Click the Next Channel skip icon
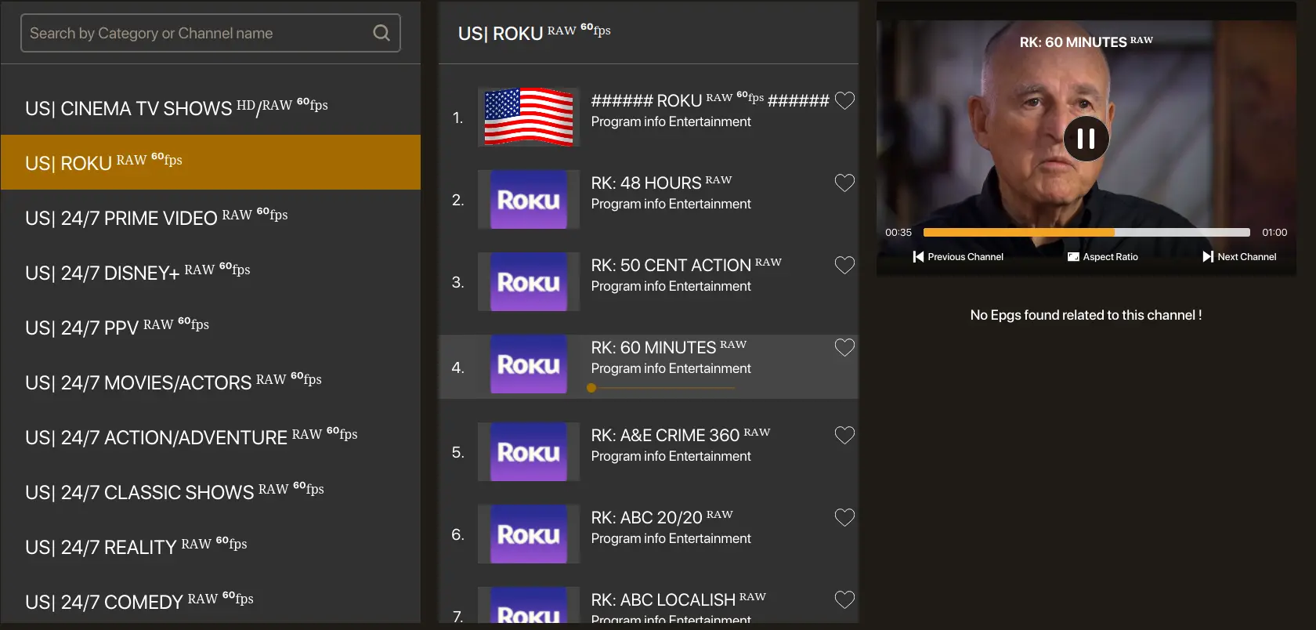 click(1208, 256)
